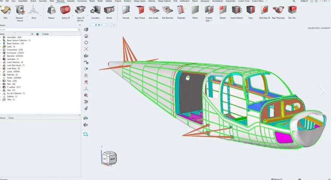The height and width of the screenshot is (180, 331).
Task: Click the eye view icon in the vertical toolbar
Action: 86,29
